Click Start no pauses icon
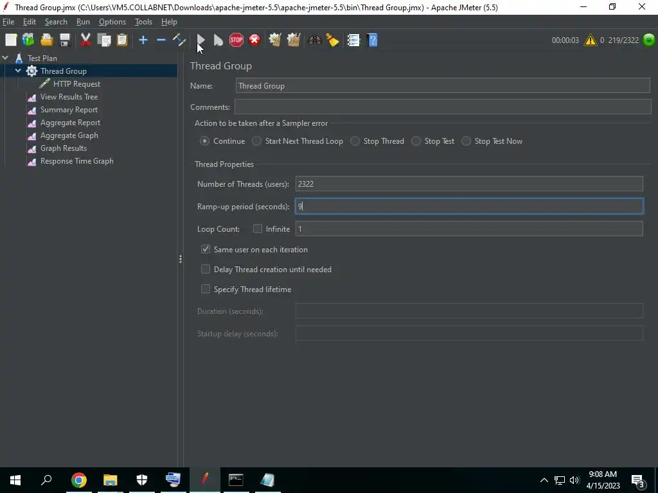This screenshot has width=658, height=493. point(218,40)
